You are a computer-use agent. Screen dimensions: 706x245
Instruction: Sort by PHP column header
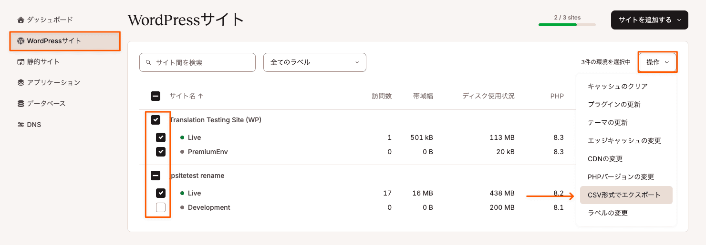click(x=557, y=96)
